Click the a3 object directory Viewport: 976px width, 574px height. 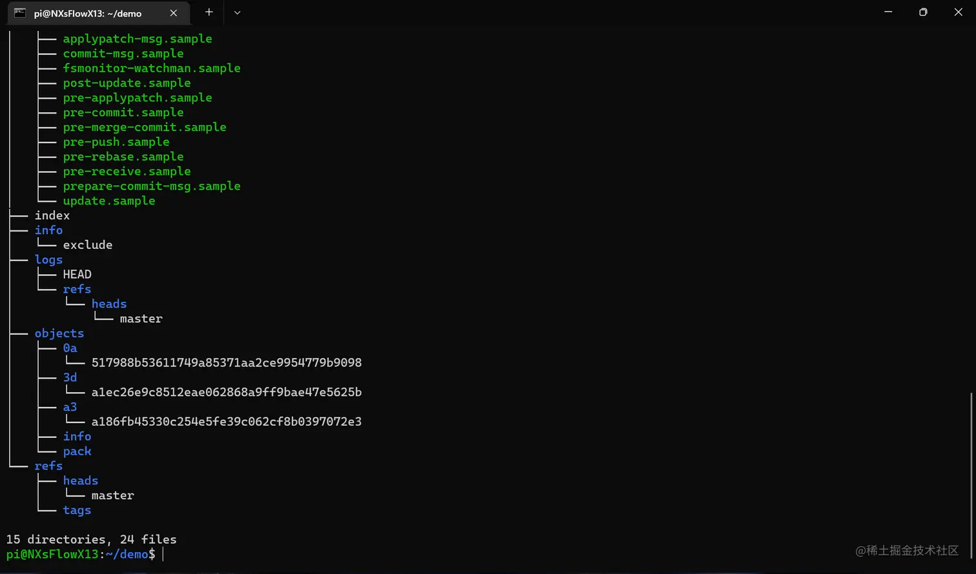point(70,407)
